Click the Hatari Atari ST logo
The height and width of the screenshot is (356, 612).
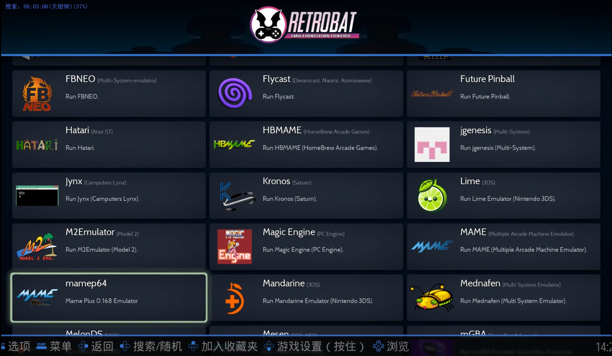37,145
